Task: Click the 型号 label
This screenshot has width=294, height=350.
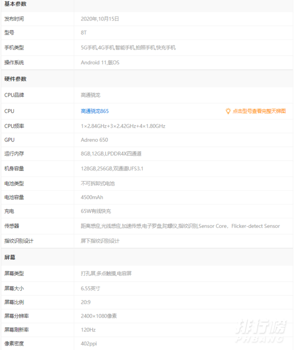Action: pyautogui.click(x=9, y=32)
